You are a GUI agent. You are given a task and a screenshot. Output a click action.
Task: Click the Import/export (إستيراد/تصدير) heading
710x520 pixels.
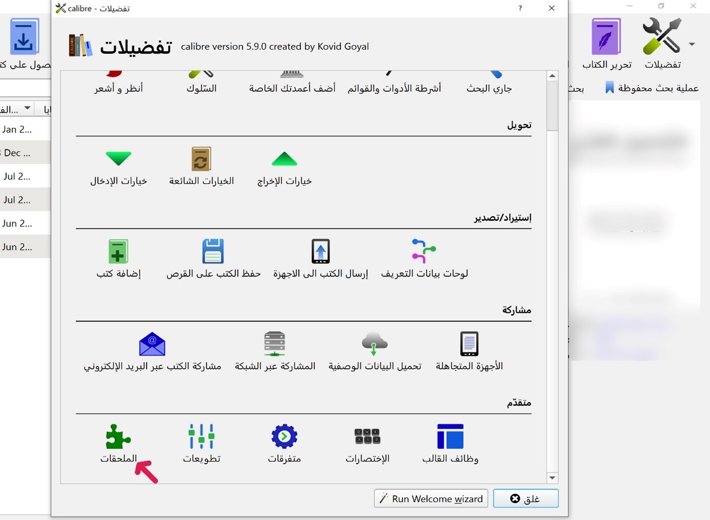(503, 218)
